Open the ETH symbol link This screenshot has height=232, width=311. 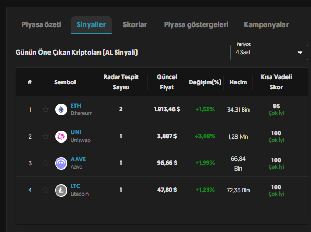coord(76,106)
